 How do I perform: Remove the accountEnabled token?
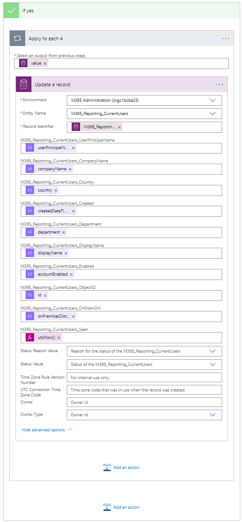click(x=71, y=274)
